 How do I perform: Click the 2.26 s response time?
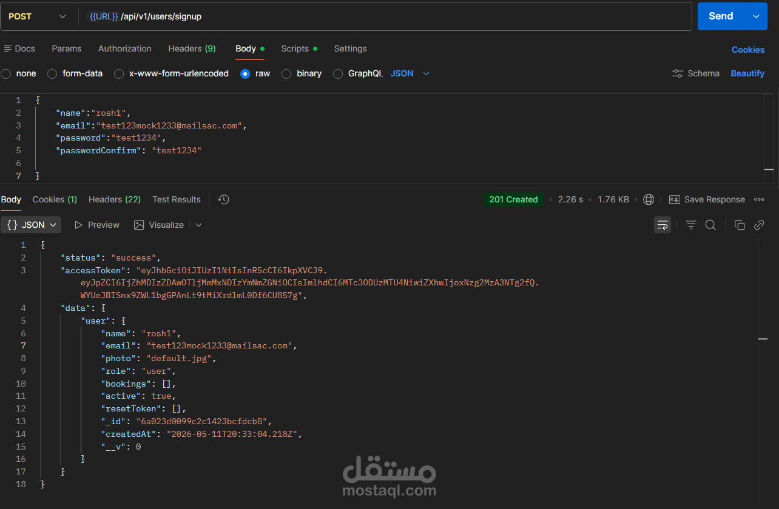(570, 199)
